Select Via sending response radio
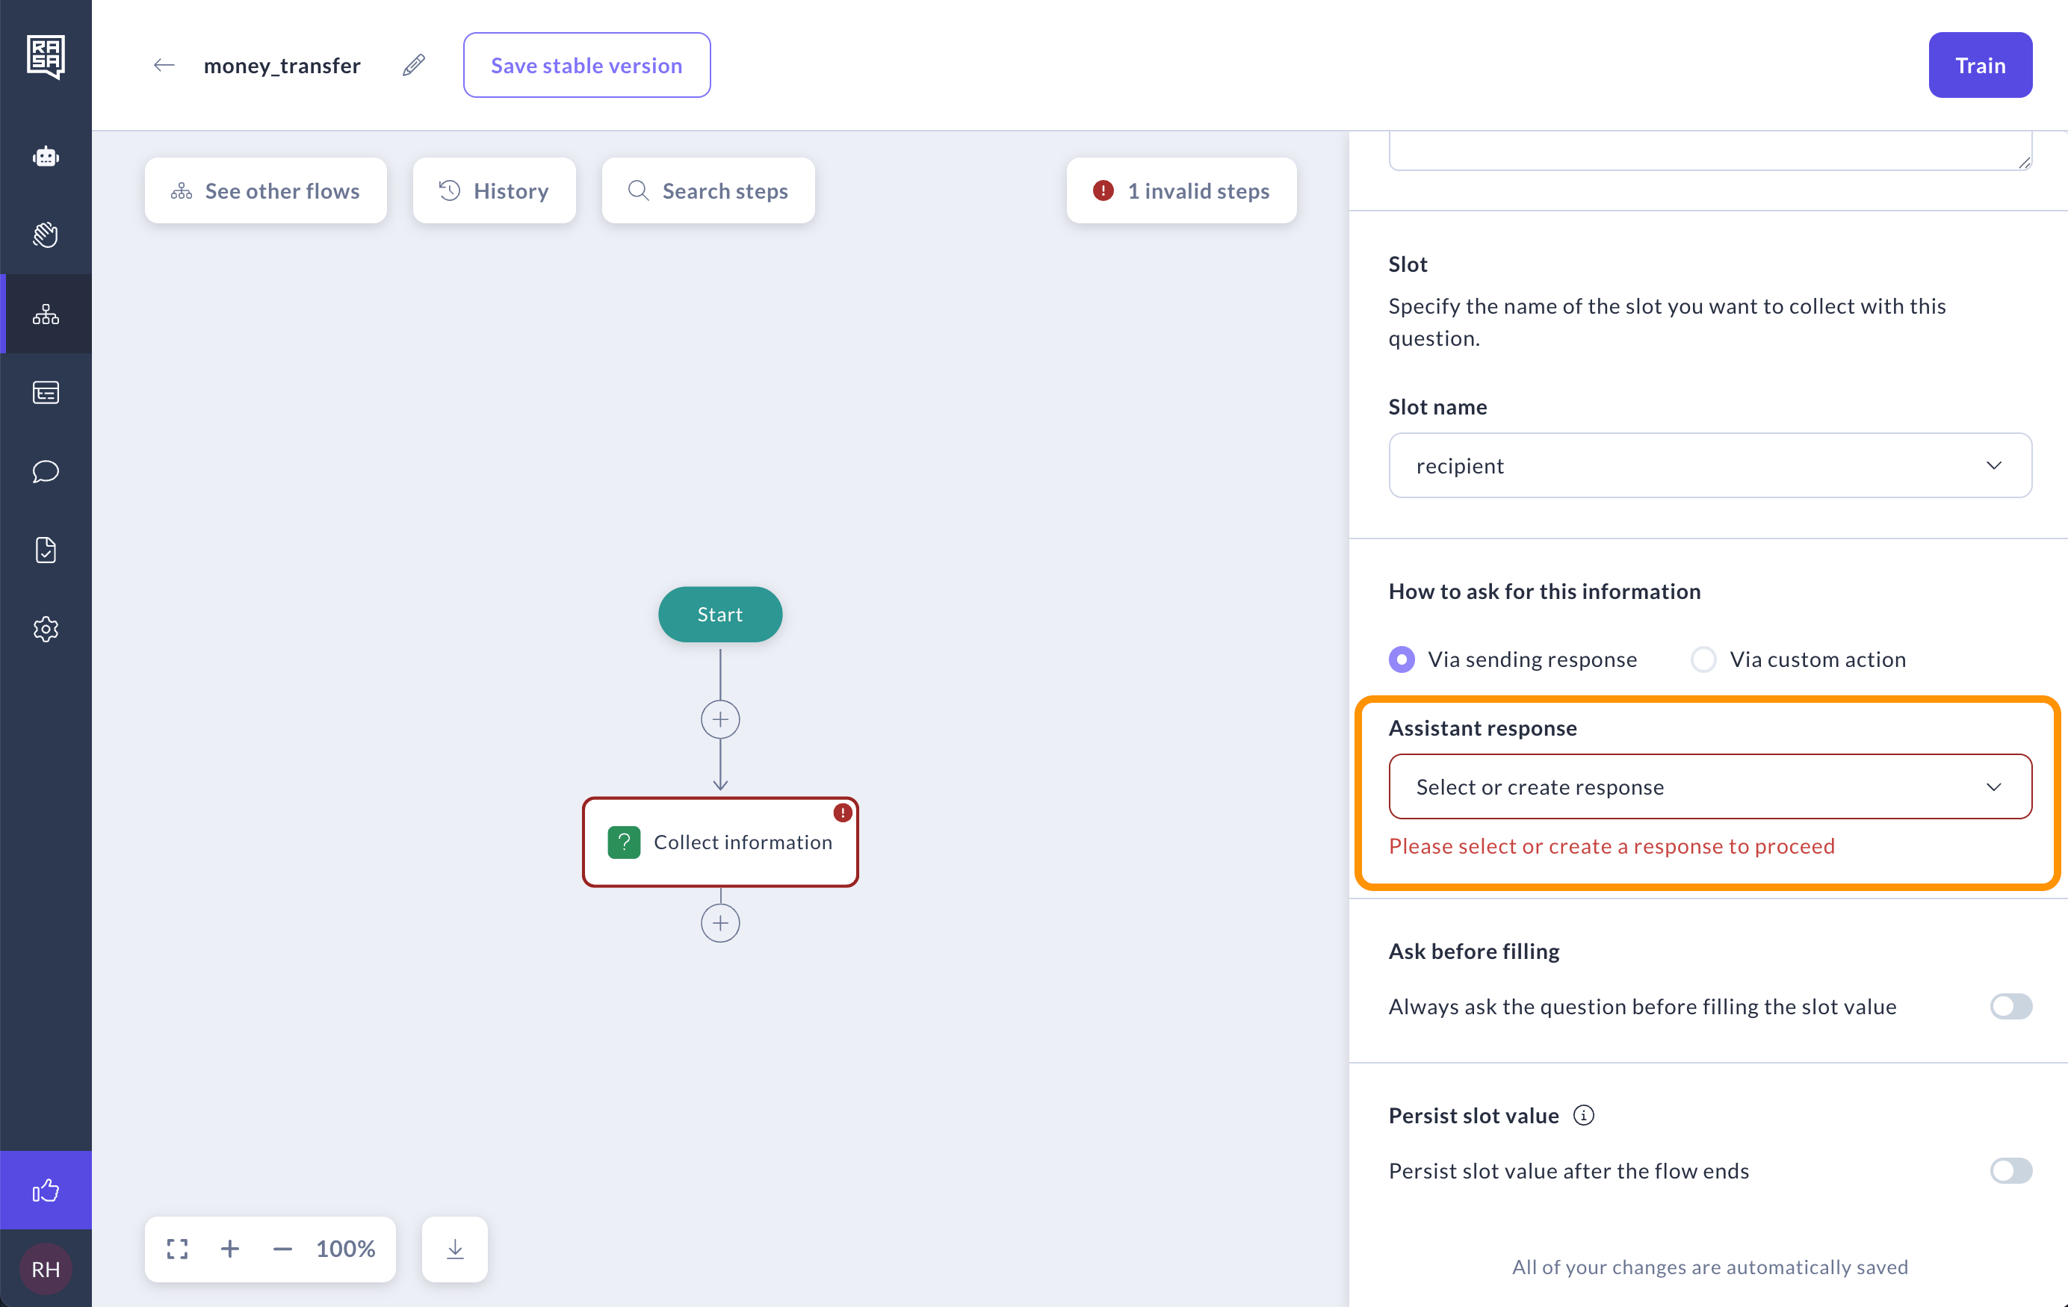The image size is (2068, 1307). coord(1402,659)
